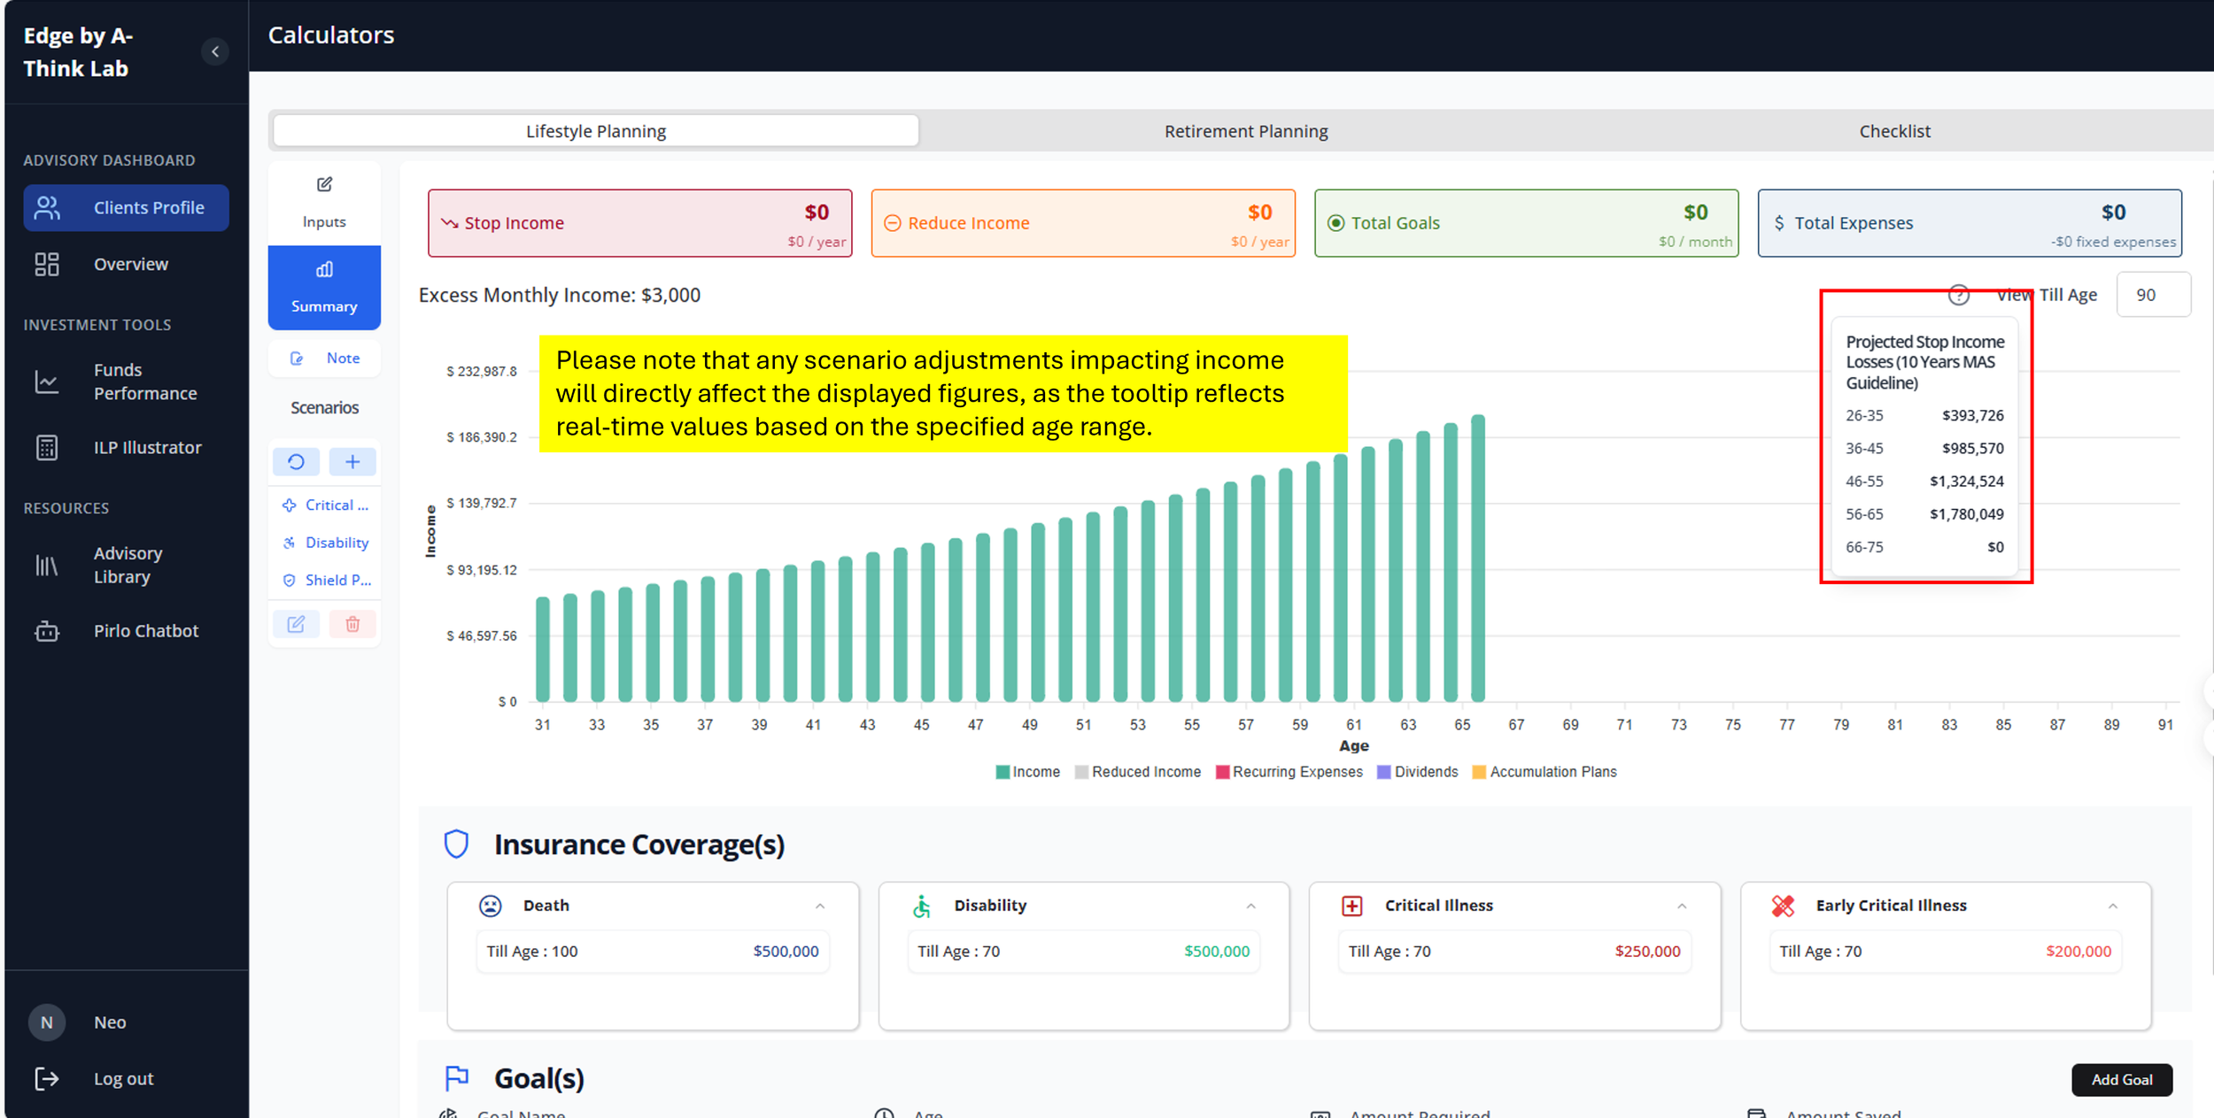Click the View Till Age input field
Image resolution: width=2214 pixels, height=1118 pixels.
point(2154,295)
